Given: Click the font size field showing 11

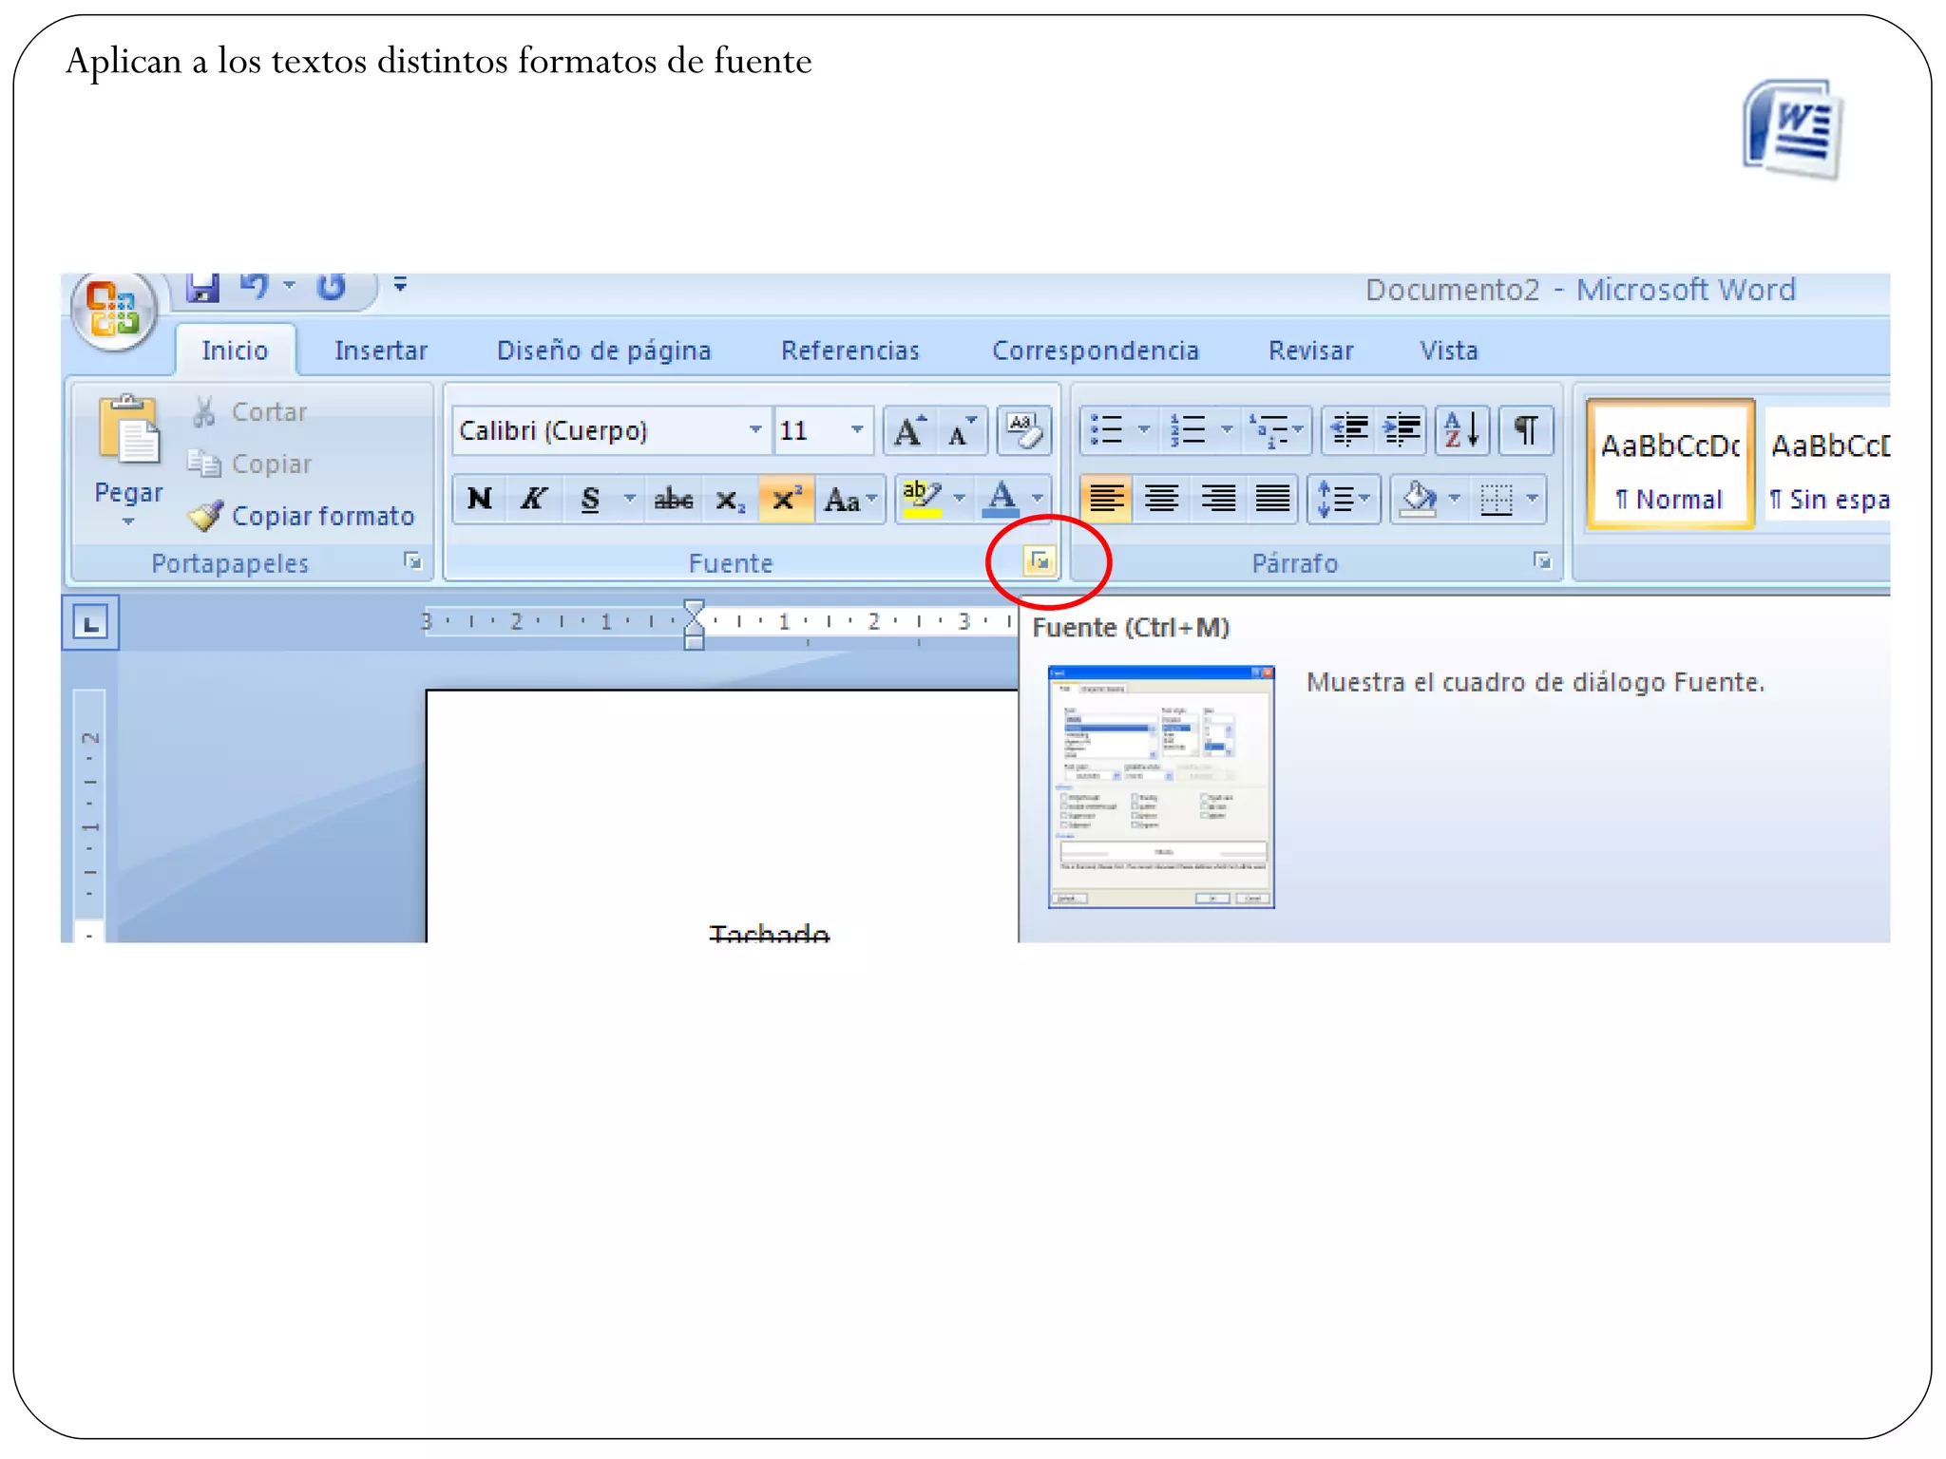Looking at the screenshot, I should point(810,430).
